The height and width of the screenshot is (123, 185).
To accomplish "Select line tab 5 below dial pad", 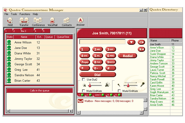I will click(118, 95).
